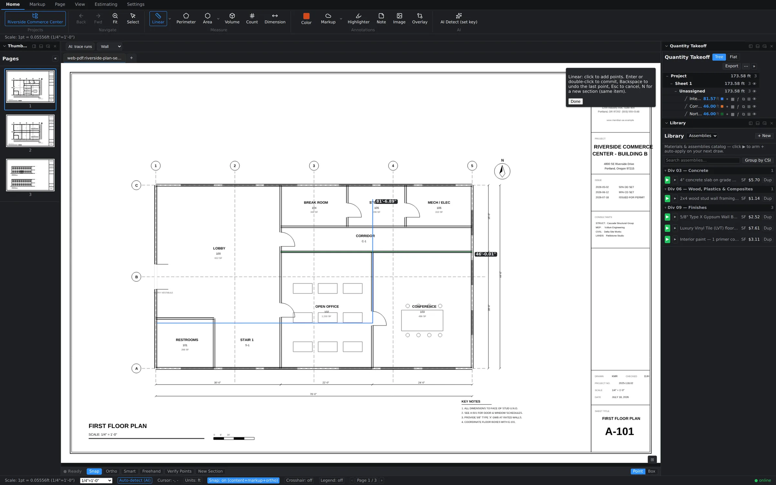
Task: Open the Assemblies library dropdown
Action: [x=703, y=136]
